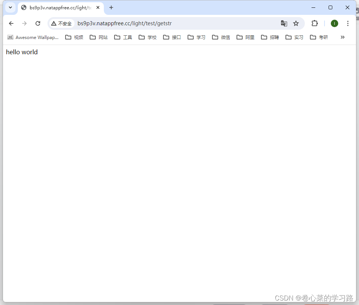
Task: Open the 实习 bookmark folder
Action: (295, 38)
